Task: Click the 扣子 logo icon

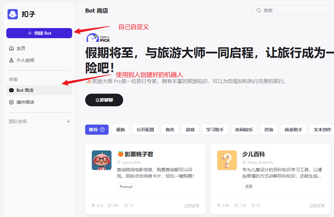Action: click(x=13, y=14)
